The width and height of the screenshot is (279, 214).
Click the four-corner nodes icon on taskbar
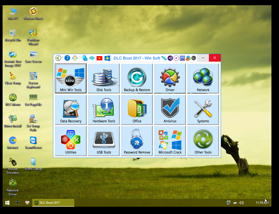pos(17,202)
